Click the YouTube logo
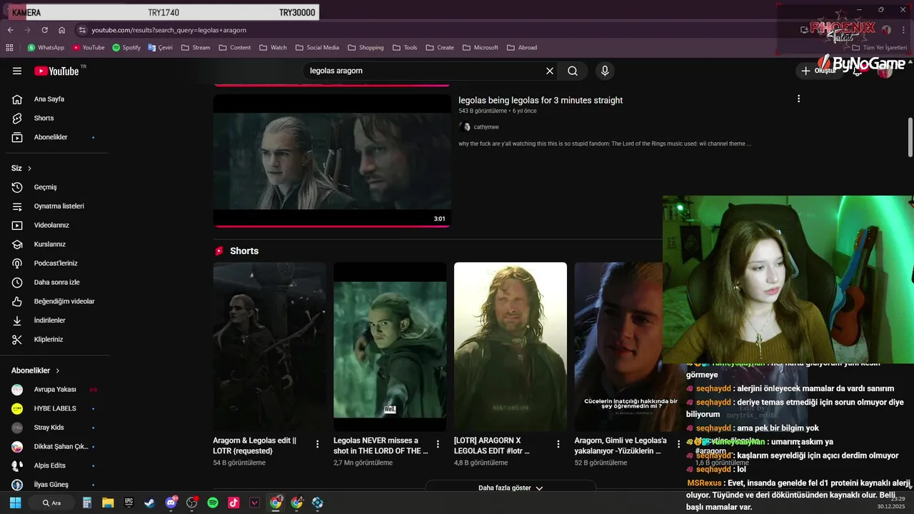The height and width of the screenshot is (514, 914). (57, 71)
